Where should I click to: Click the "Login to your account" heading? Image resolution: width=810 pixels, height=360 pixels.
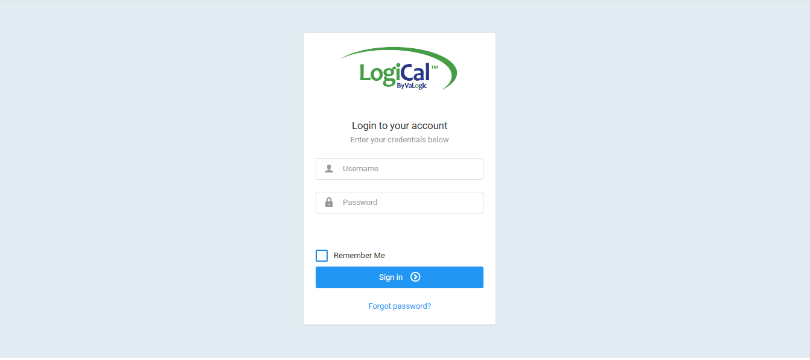pos(400,126)
